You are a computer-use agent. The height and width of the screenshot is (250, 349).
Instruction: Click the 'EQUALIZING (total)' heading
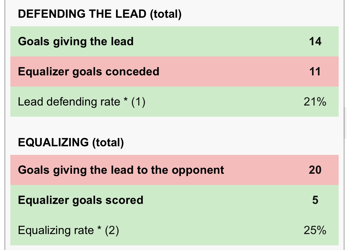pyautogui.click(x=71, y=142)
